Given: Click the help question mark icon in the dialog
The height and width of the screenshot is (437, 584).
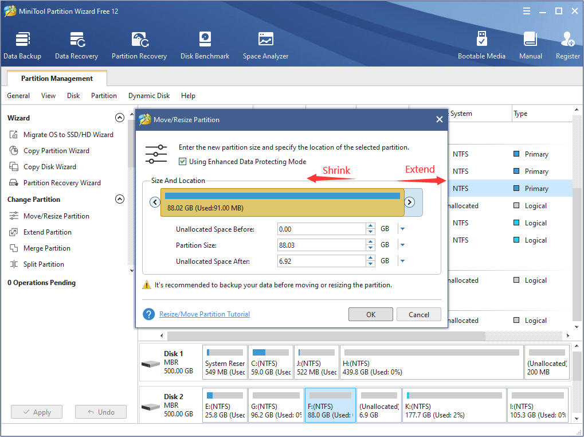Looking at the screenshot, I should [x=148, y=314].
